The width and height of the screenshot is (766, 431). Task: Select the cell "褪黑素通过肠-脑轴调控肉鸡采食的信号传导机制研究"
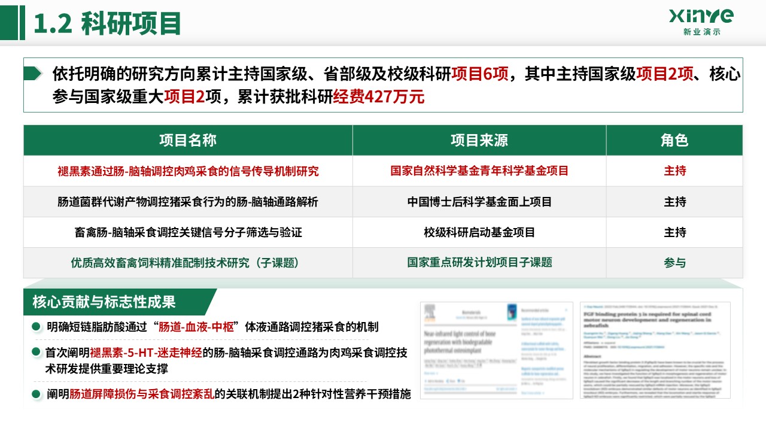tap(188, 171)
